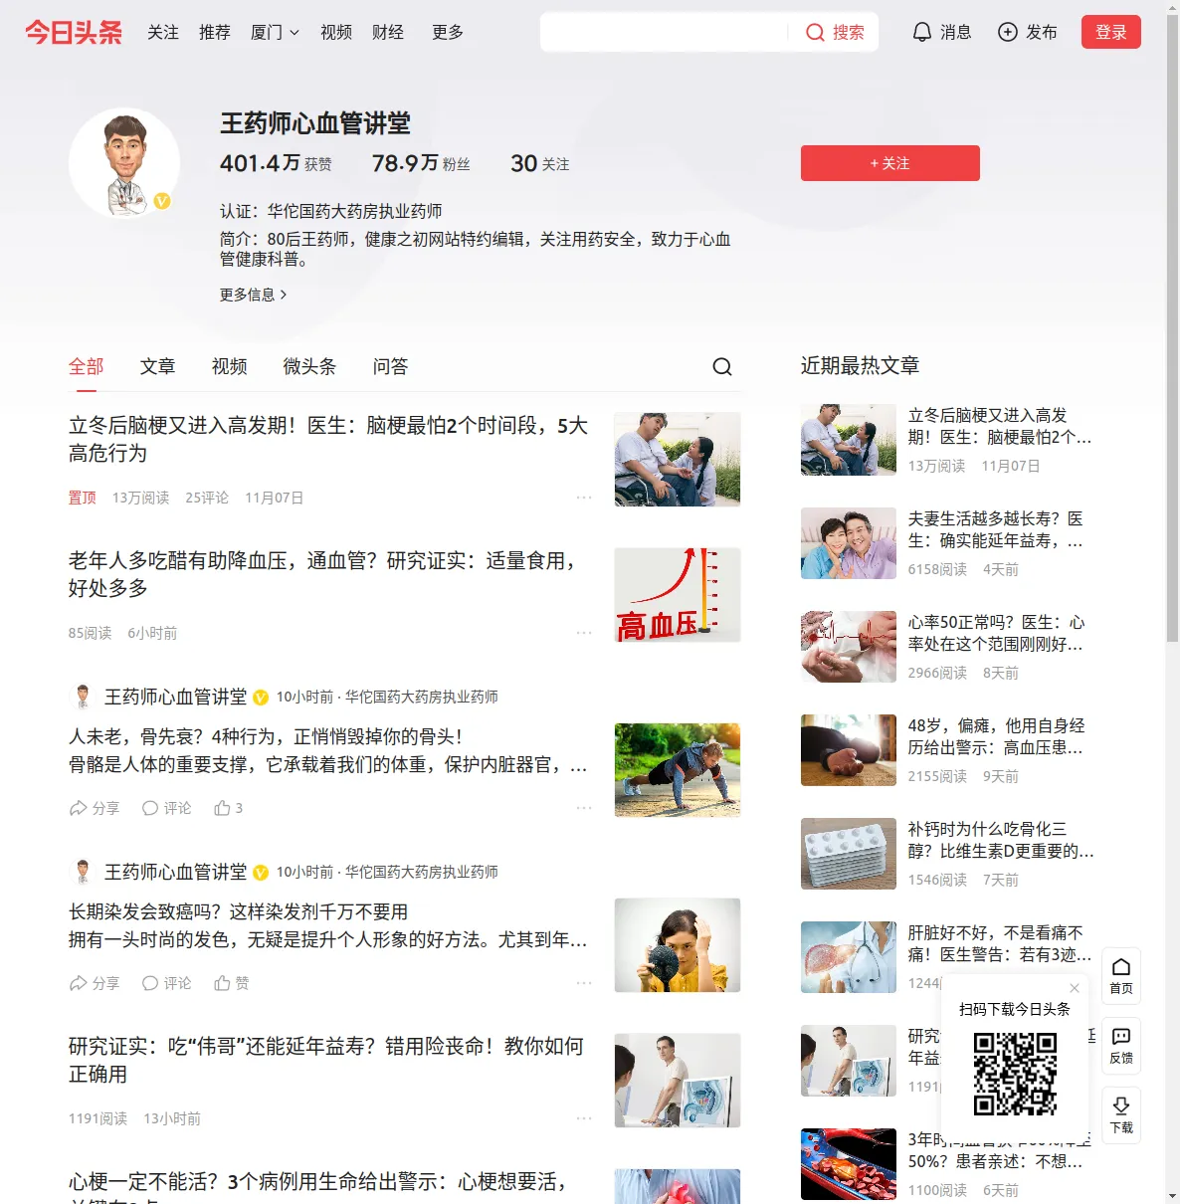The width and height of the screenshot is (1180, 1204).
Task: Click the top search input field
Action: click(665, 33)
